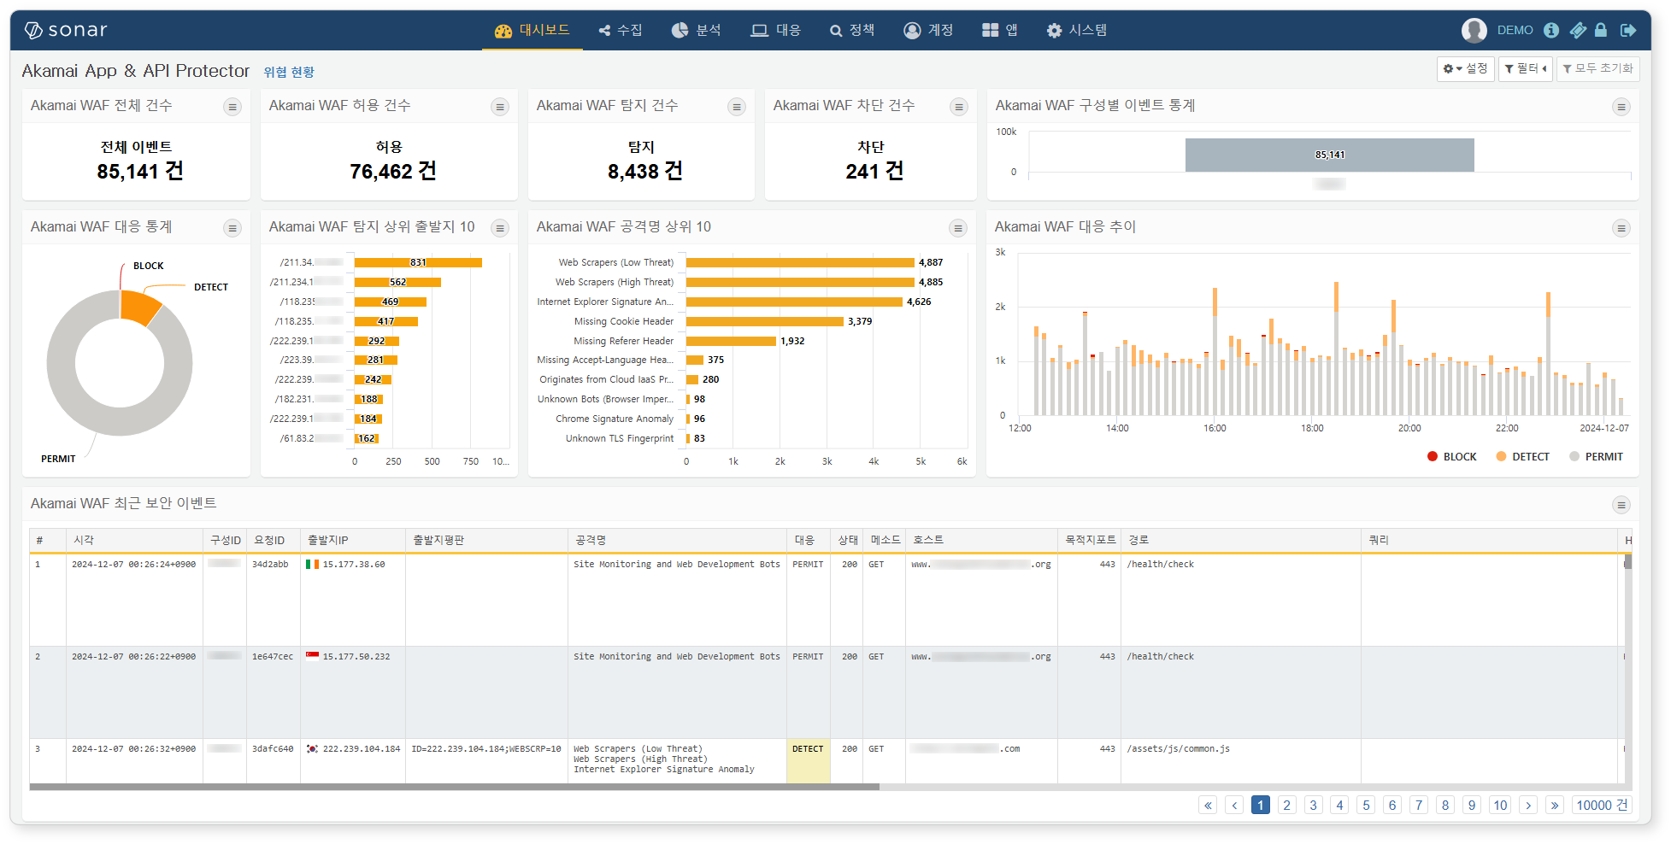This screenshot has height=844, width=1671.
Task: Click the 10000 건 total count
Action: (1602, 806)
